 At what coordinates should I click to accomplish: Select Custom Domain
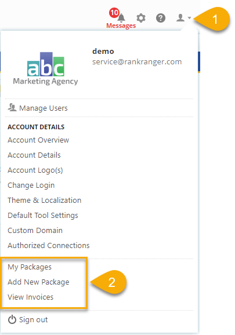point(35,231)
